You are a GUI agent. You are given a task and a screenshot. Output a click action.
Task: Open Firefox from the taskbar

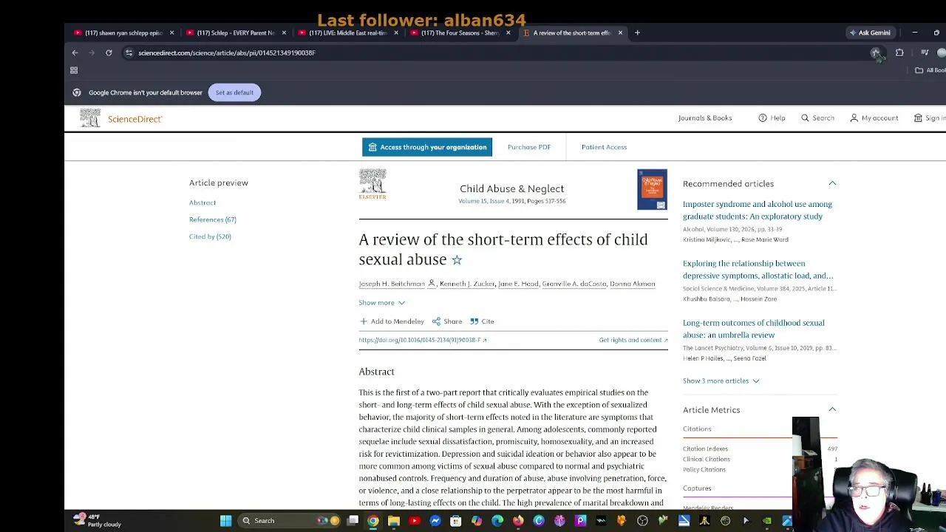pos(518,521)
